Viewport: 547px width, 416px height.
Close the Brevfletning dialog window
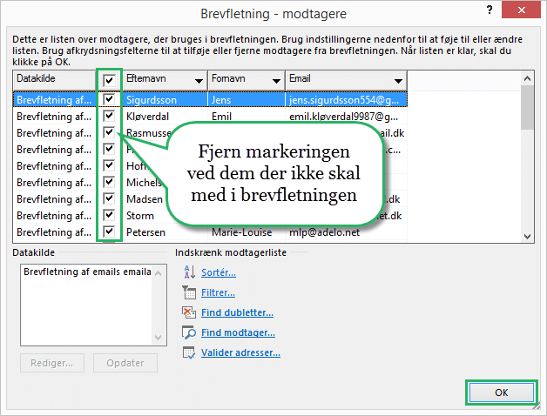tap(521, 10)
